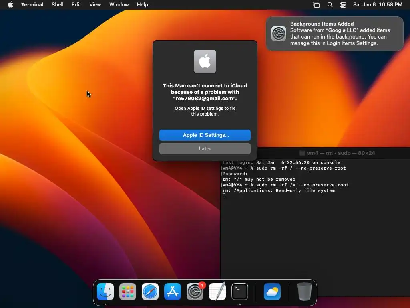Click the "Last login" line in Terminal

point(281,162)
